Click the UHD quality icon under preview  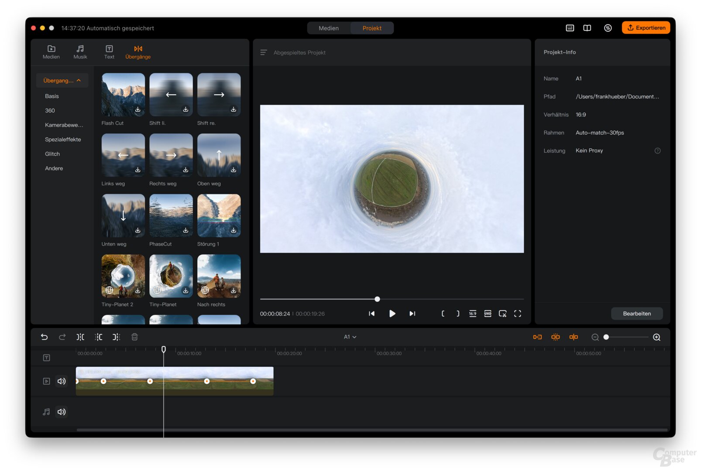[x=488, y=314]
